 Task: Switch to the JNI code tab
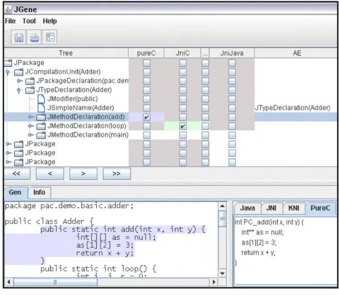(x=272, y=208)
